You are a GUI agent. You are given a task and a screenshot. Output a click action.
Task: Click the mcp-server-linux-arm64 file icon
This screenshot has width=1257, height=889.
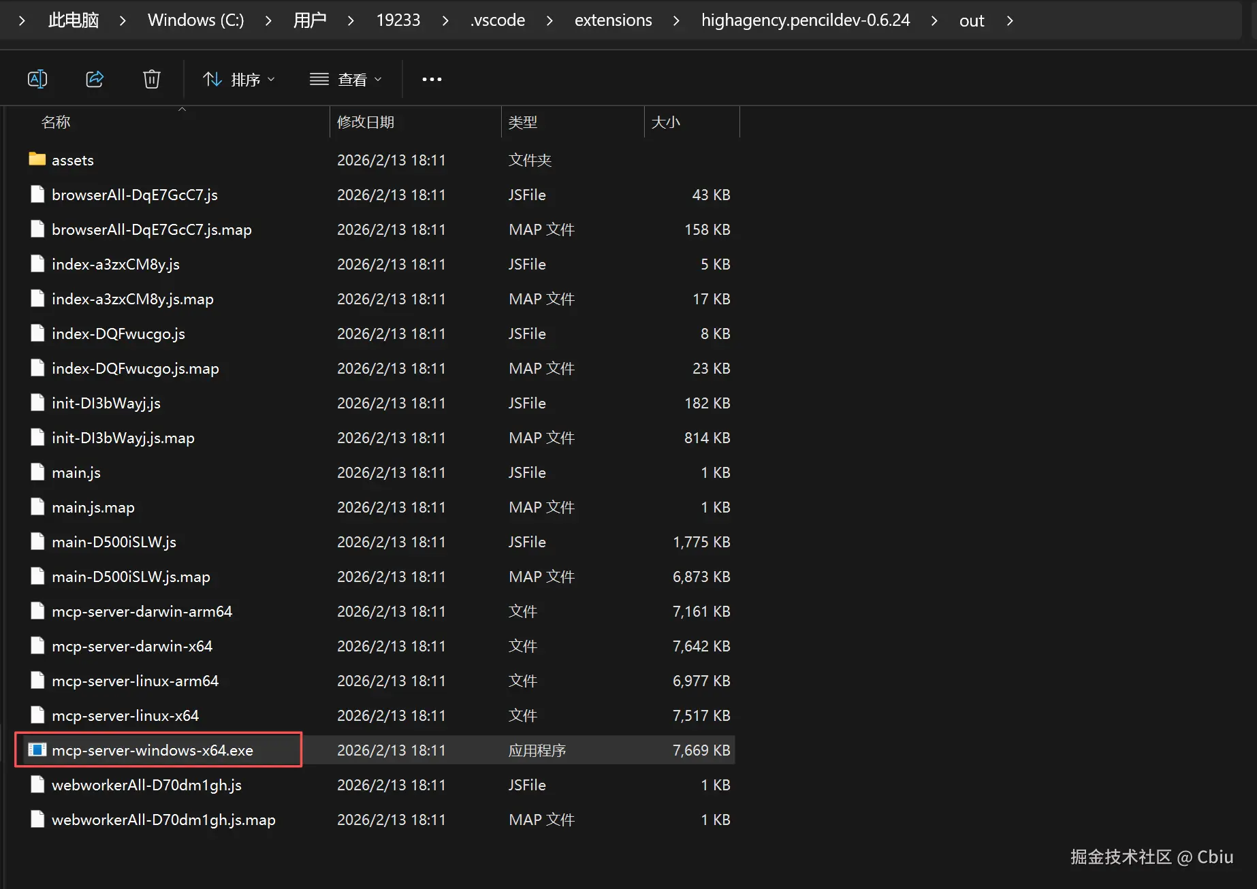[x=37, y=680]
